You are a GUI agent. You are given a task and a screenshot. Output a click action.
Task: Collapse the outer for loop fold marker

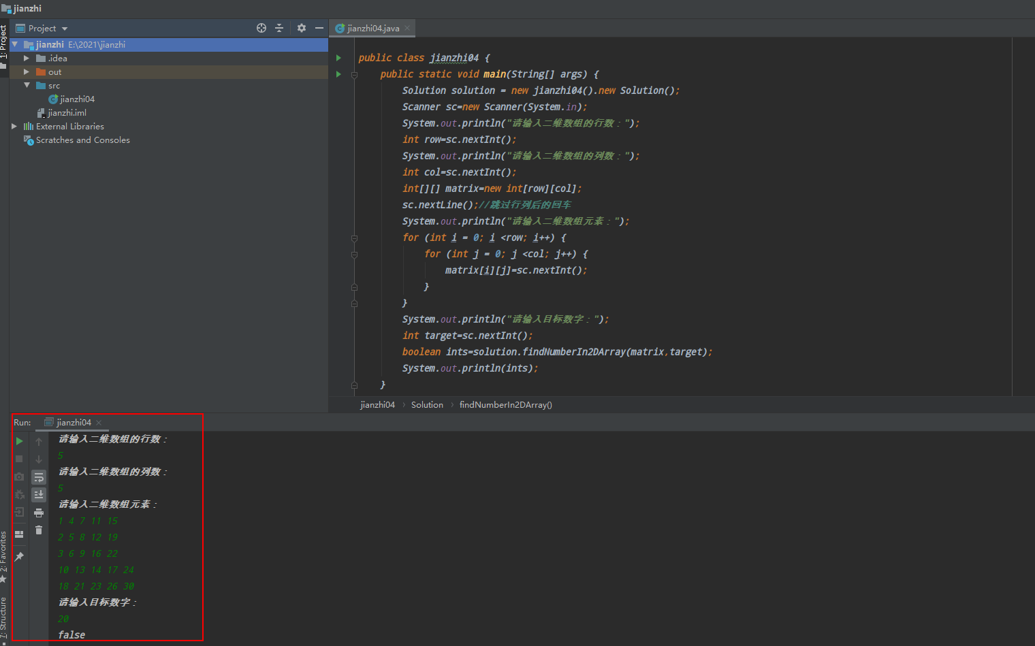(x=354, y=238)
